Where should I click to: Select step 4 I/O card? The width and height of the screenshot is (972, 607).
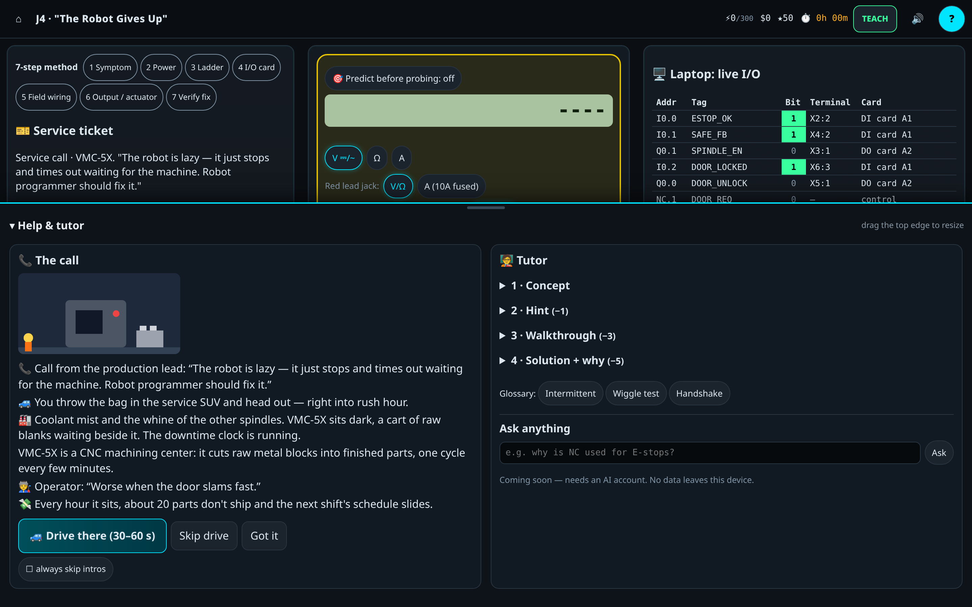(x=256, y=67)
